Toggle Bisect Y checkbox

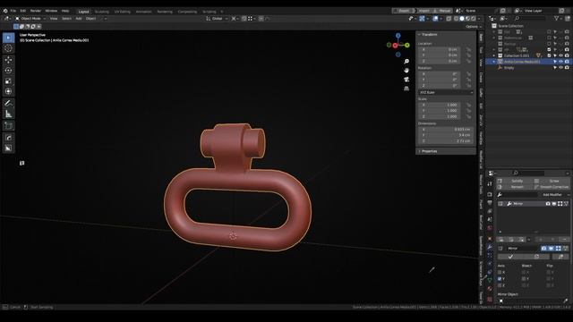point(524,279)
